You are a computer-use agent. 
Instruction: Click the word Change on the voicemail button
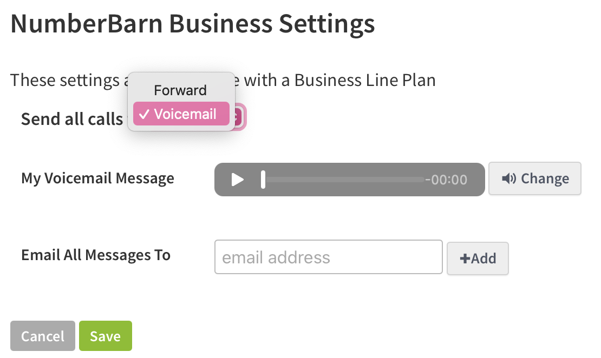pos(545,178)
